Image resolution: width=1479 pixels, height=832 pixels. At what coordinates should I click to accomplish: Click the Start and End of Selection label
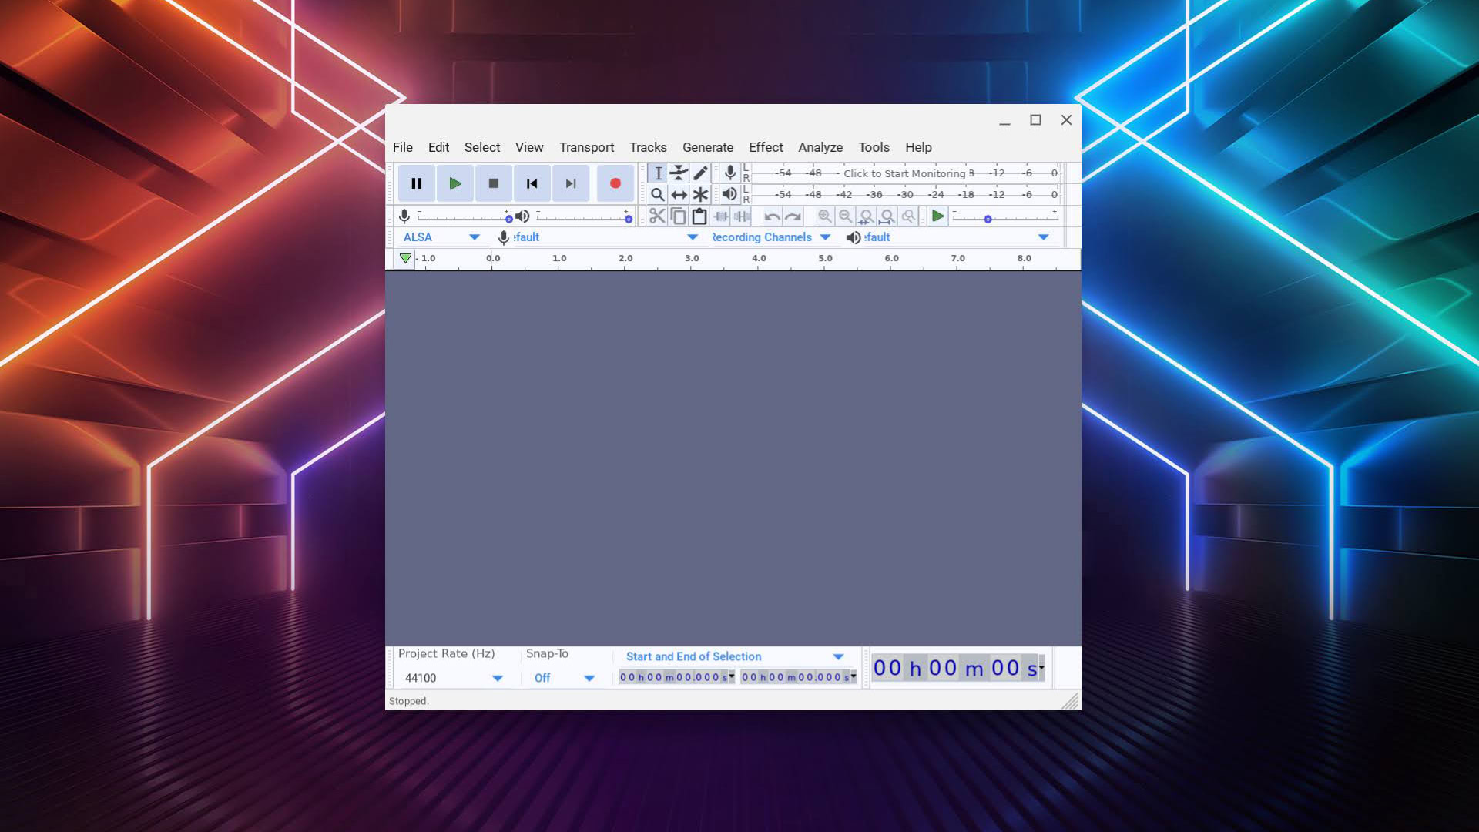693,656
